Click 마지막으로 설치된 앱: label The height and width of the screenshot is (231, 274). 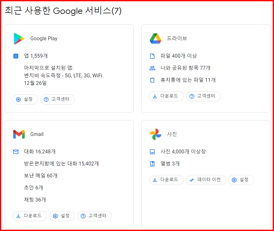pyautogui.click(x=49, y=68)
